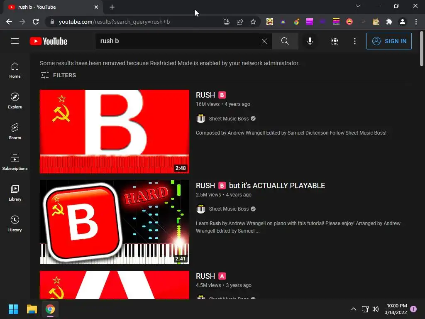Go back with the browser back arrow

click(x=9, y=22)
